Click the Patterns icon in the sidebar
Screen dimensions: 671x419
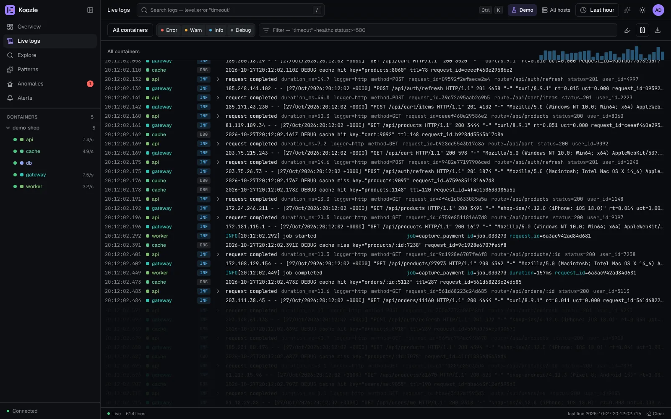point(10,70)
